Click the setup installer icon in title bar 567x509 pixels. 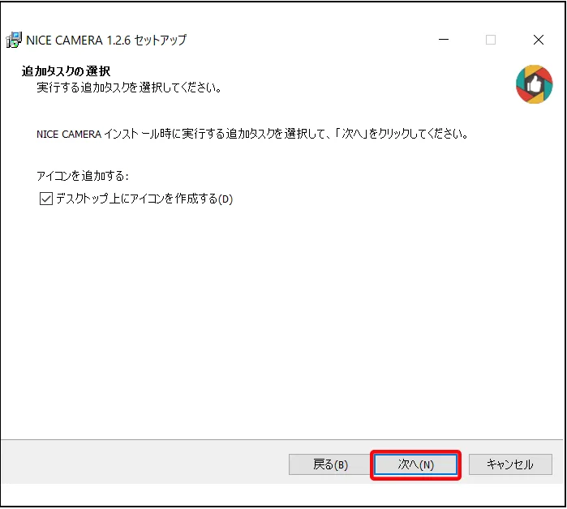(x=14, y=40)
